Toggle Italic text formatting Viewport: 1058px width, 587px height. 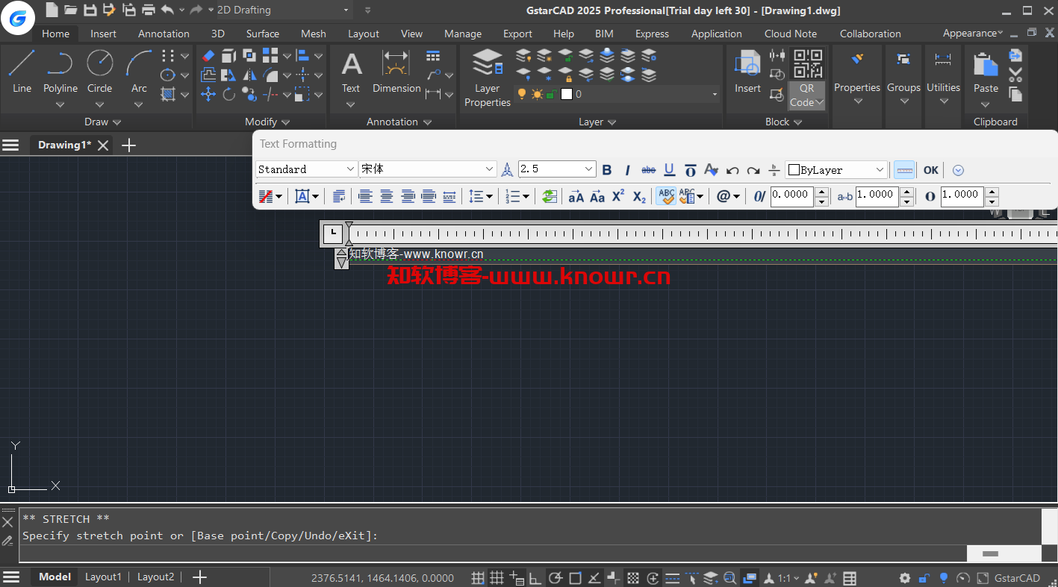tap(627, 170)
